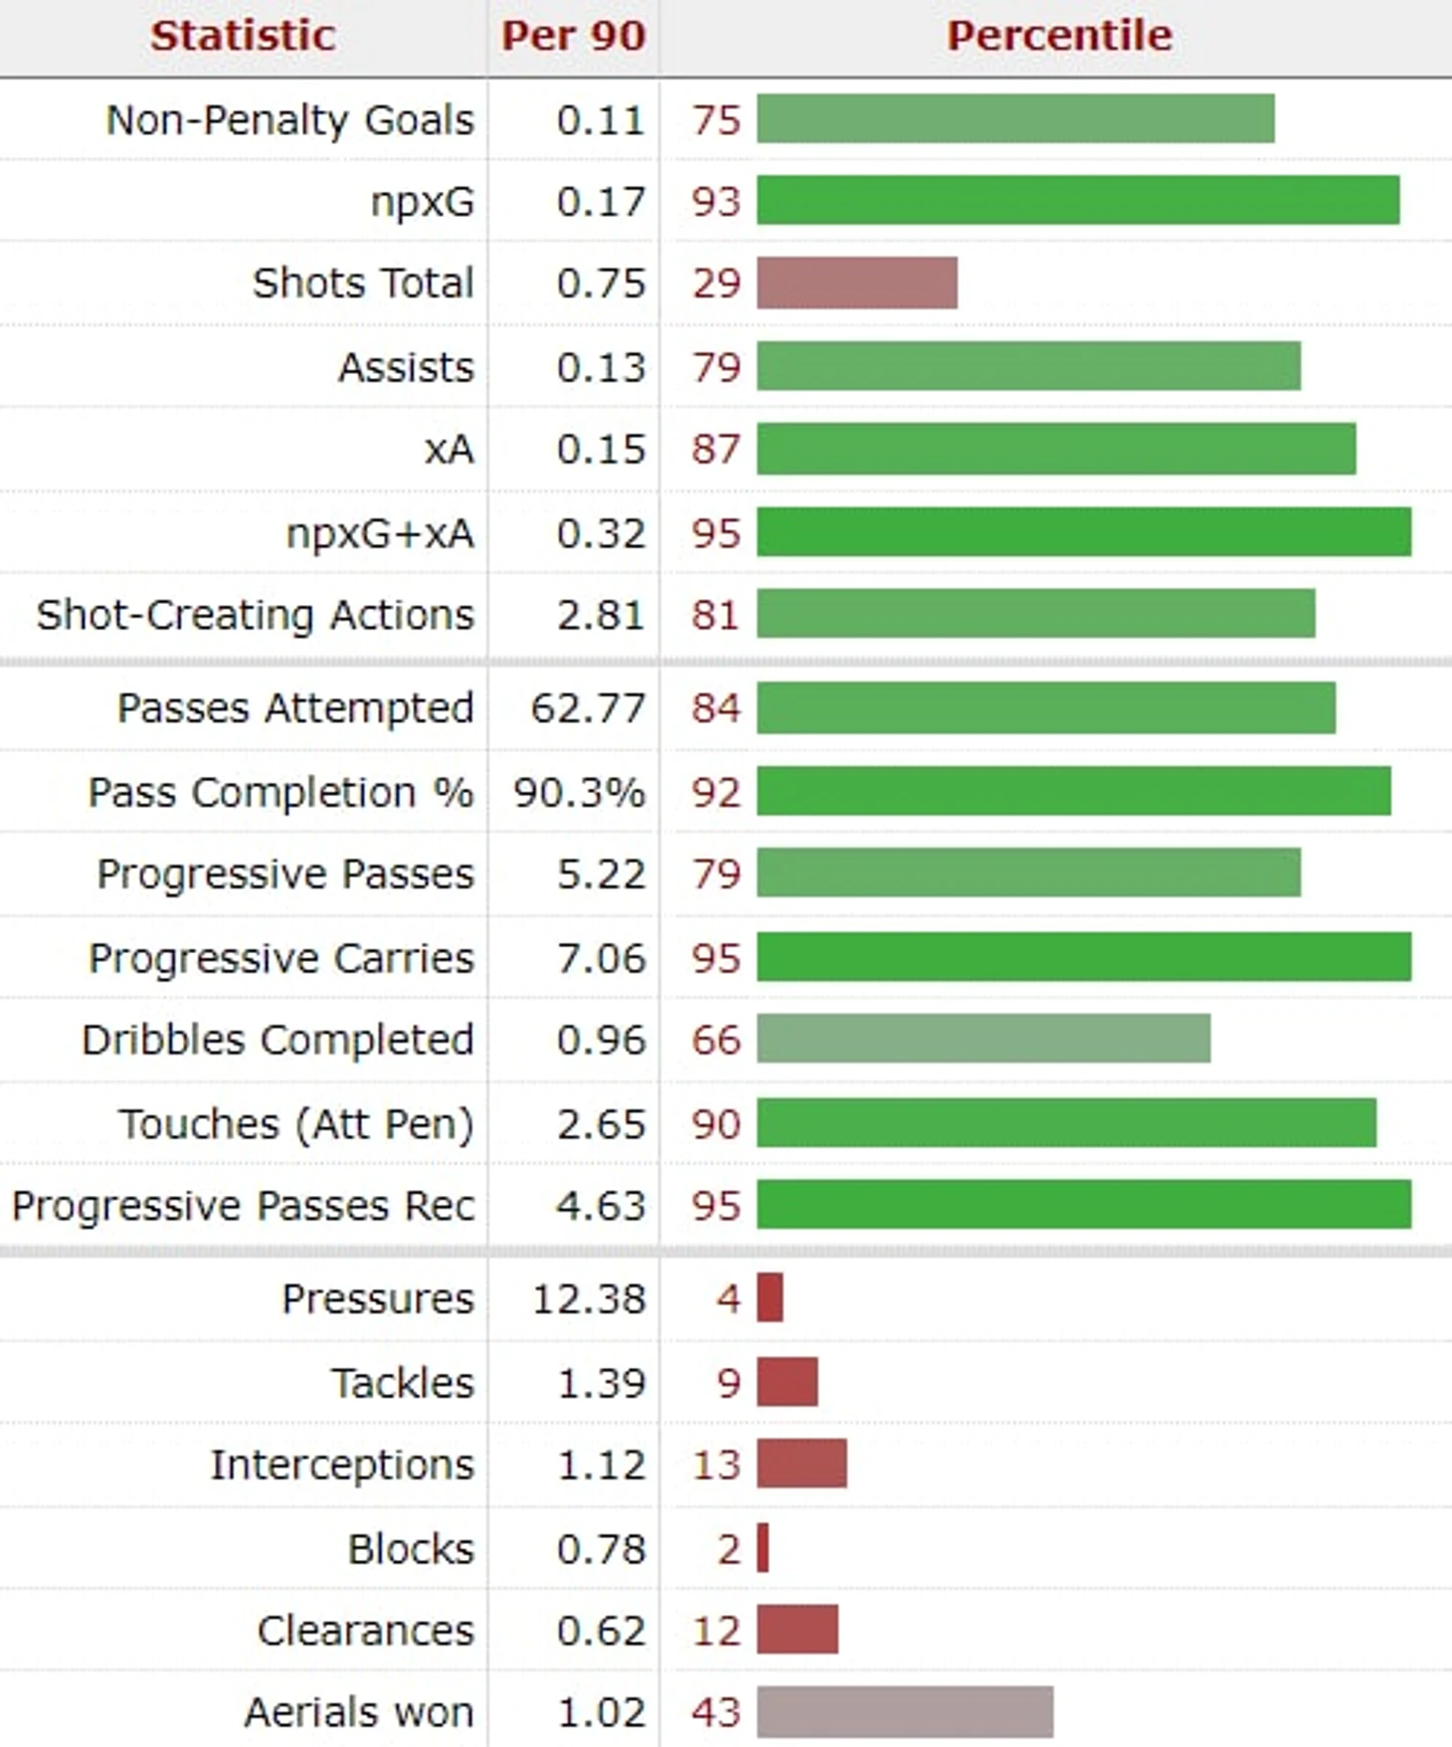Select the Passes Attempted value 62.77
Image resolution: width=1452 pixels, height=1747 pixels.
(x=588, y=708)
